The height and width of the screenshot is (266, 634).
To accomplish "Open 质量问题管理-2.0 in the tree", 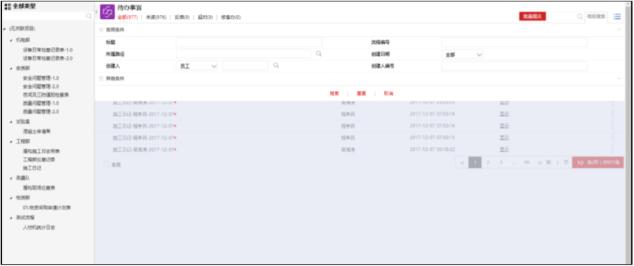I will 41,112.
